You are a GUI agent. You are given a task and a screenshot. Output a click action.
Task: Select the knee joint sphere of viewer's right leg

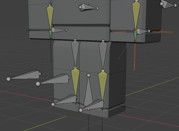(x=103, y=70)
